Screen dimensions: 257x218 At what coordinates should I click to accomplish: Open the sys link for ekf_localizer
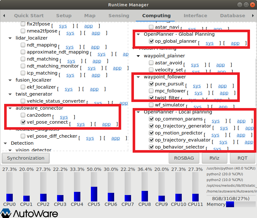click(x=69, y=89)
